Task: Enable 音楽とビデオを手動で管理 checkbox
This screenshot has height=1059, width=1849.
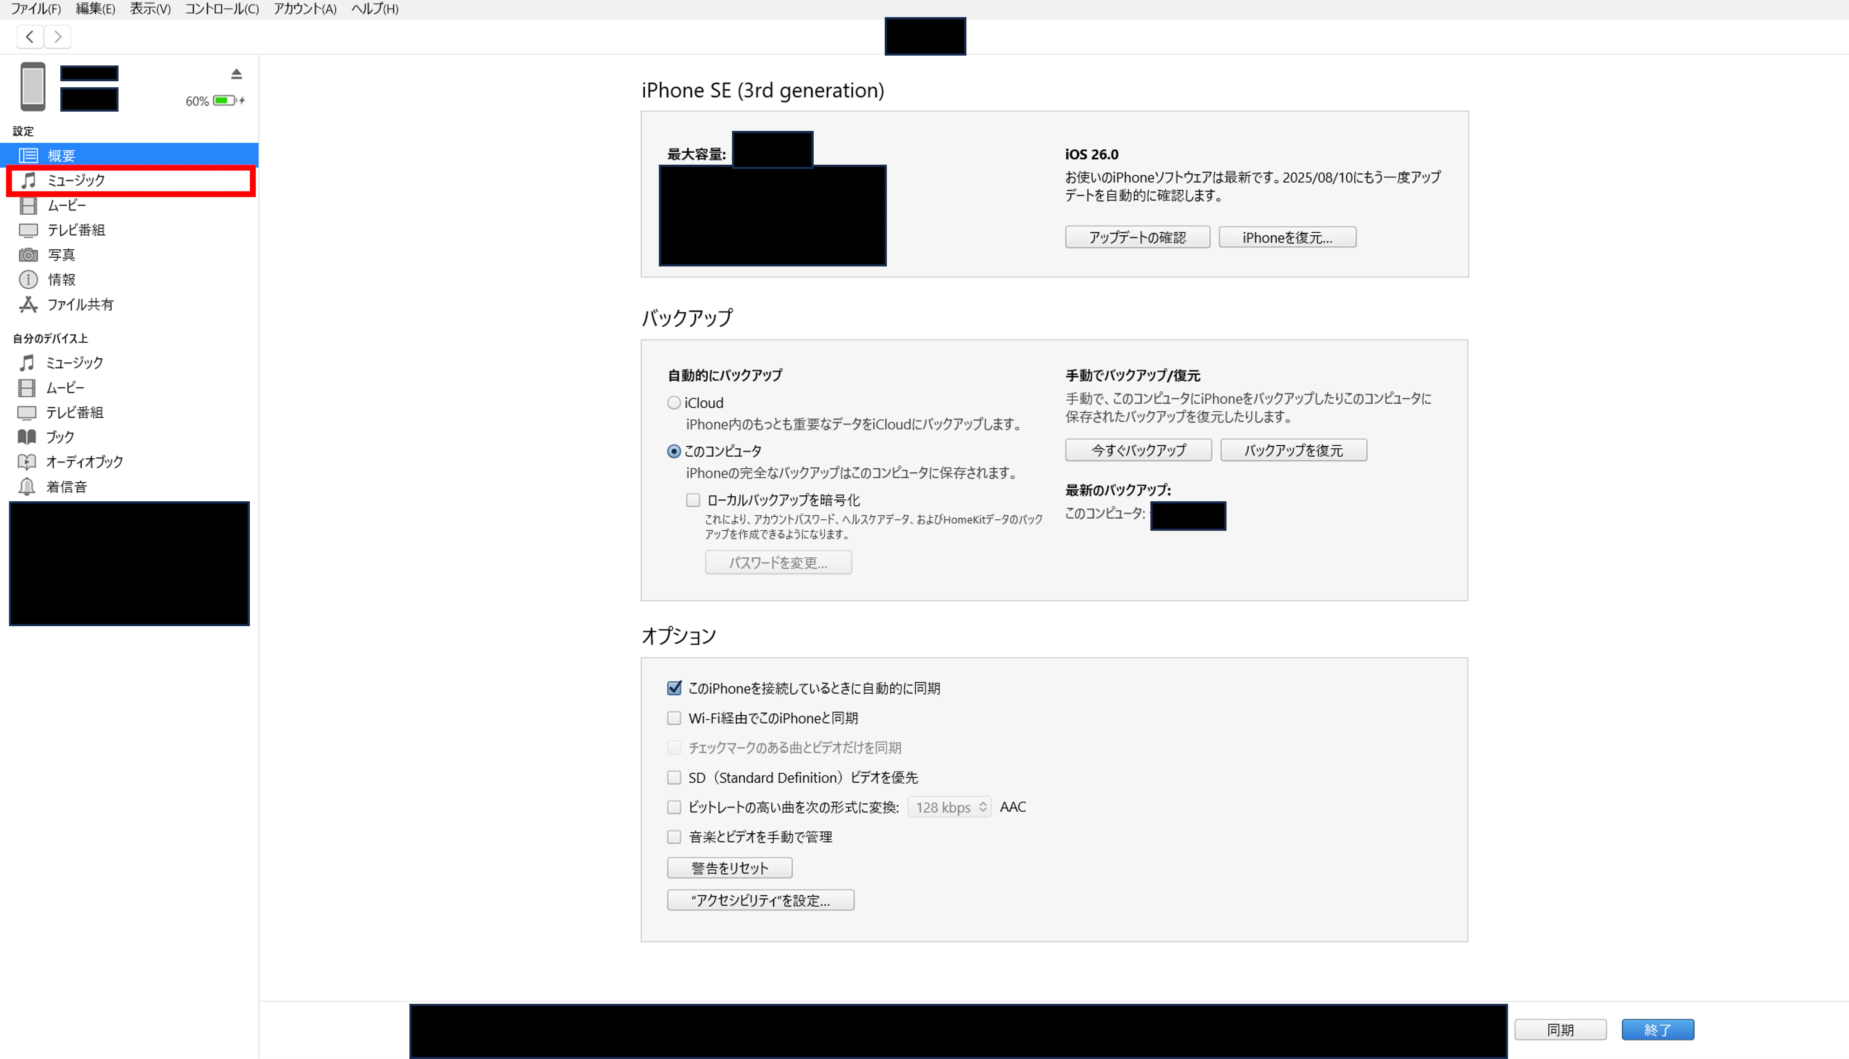Action: (674, 837)
